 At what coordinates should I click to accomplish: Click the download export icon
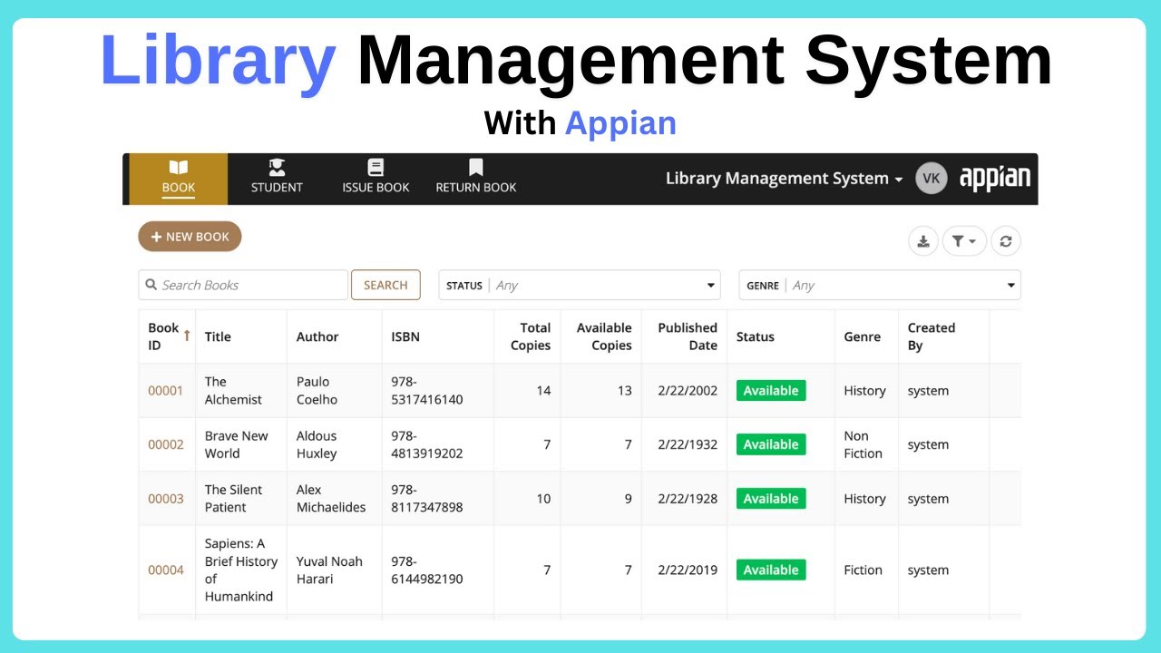(x=923, y=241)
